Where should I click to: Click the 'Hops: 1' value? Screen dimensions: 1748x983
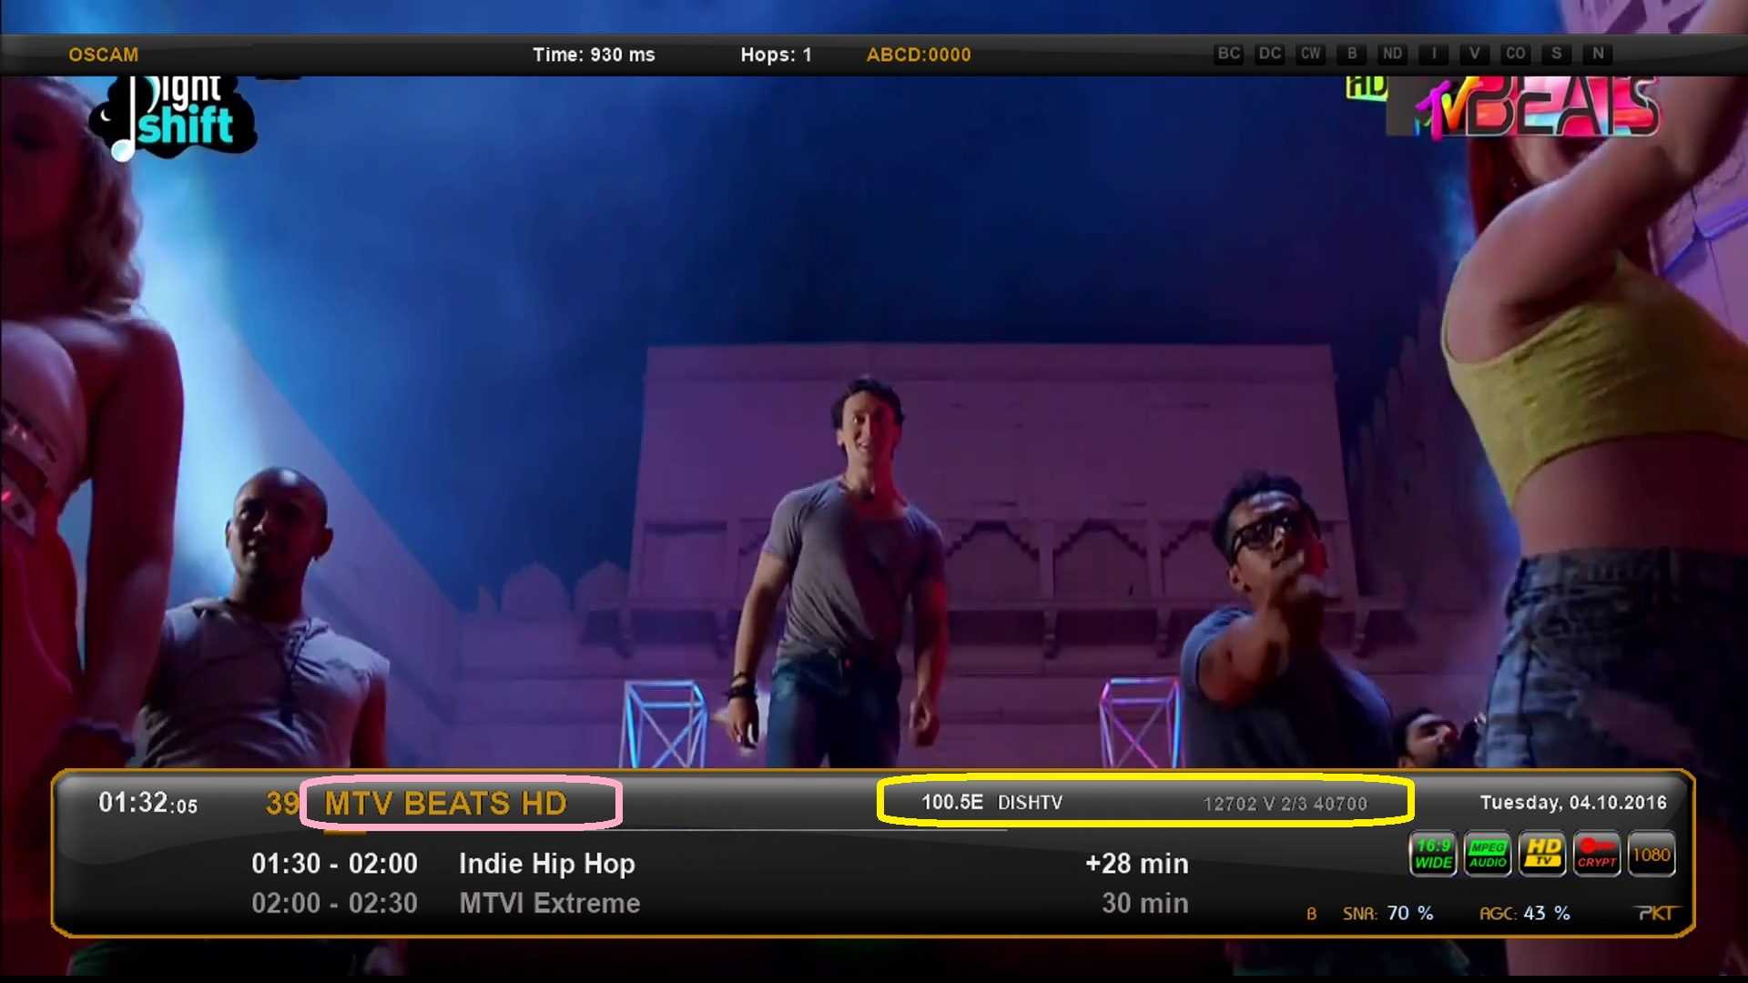click(776, 55)
